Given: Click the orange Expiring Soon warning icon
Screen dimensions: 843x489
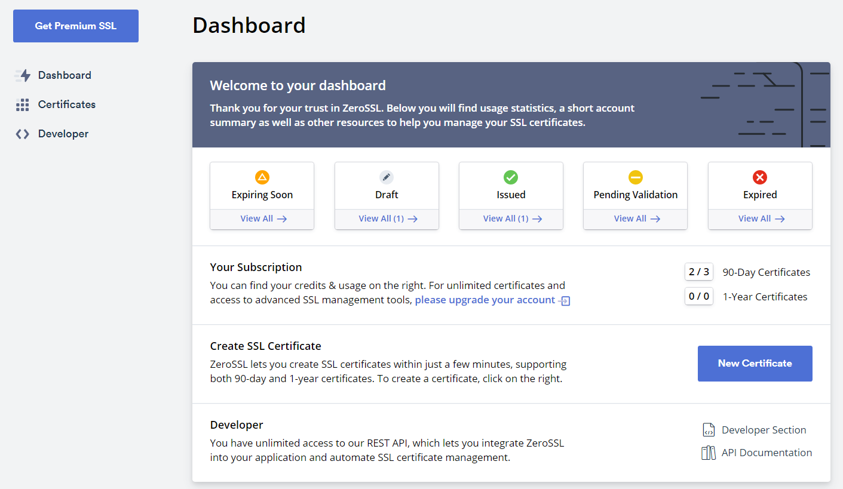Looking at the screenshot, I should (262, 177).
